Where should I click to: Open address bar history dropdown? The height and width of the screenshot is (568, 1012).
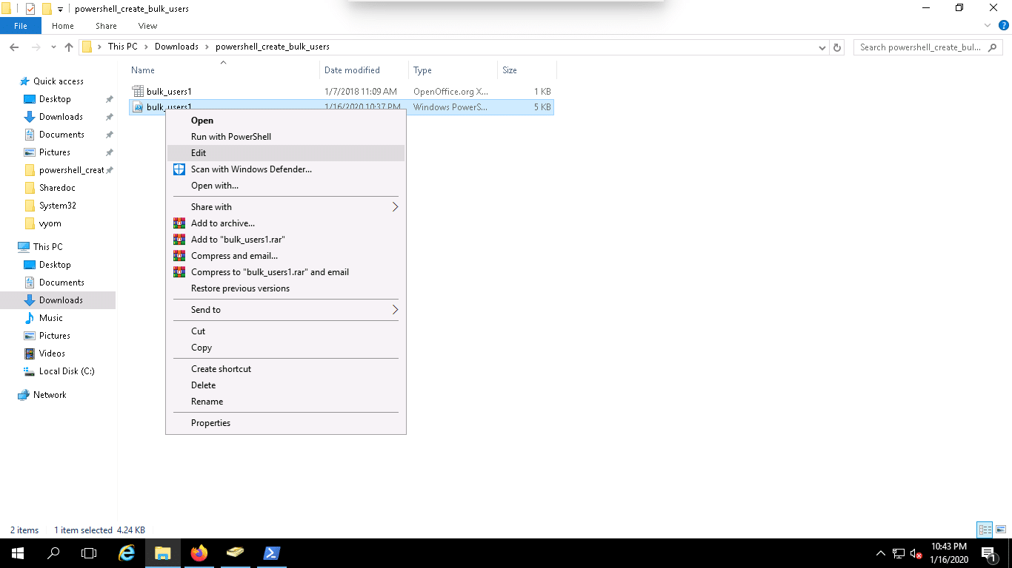click(822, 47)
